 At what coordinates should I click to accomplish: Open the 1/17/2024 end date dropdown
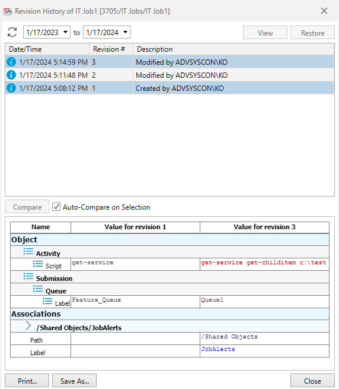coord(125,32)
